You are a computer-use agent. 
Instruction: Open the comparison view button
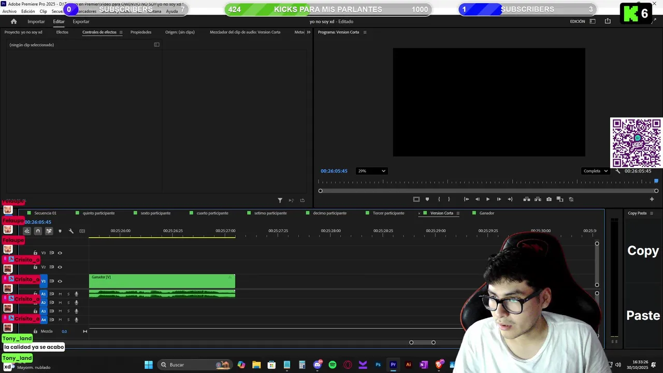[x=560, y=199]
